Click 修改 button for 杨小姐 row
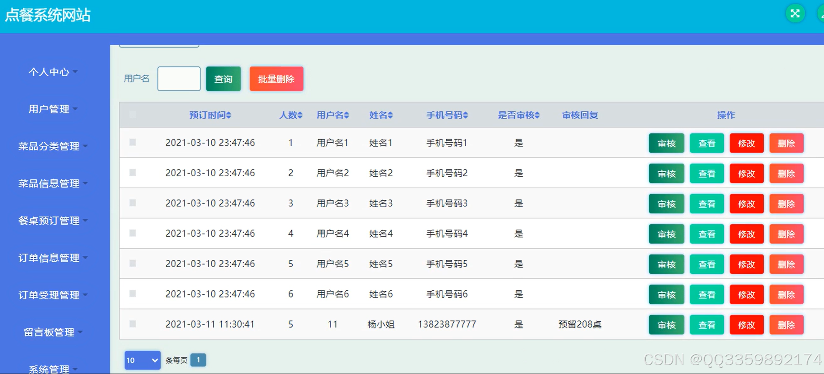 746,325
